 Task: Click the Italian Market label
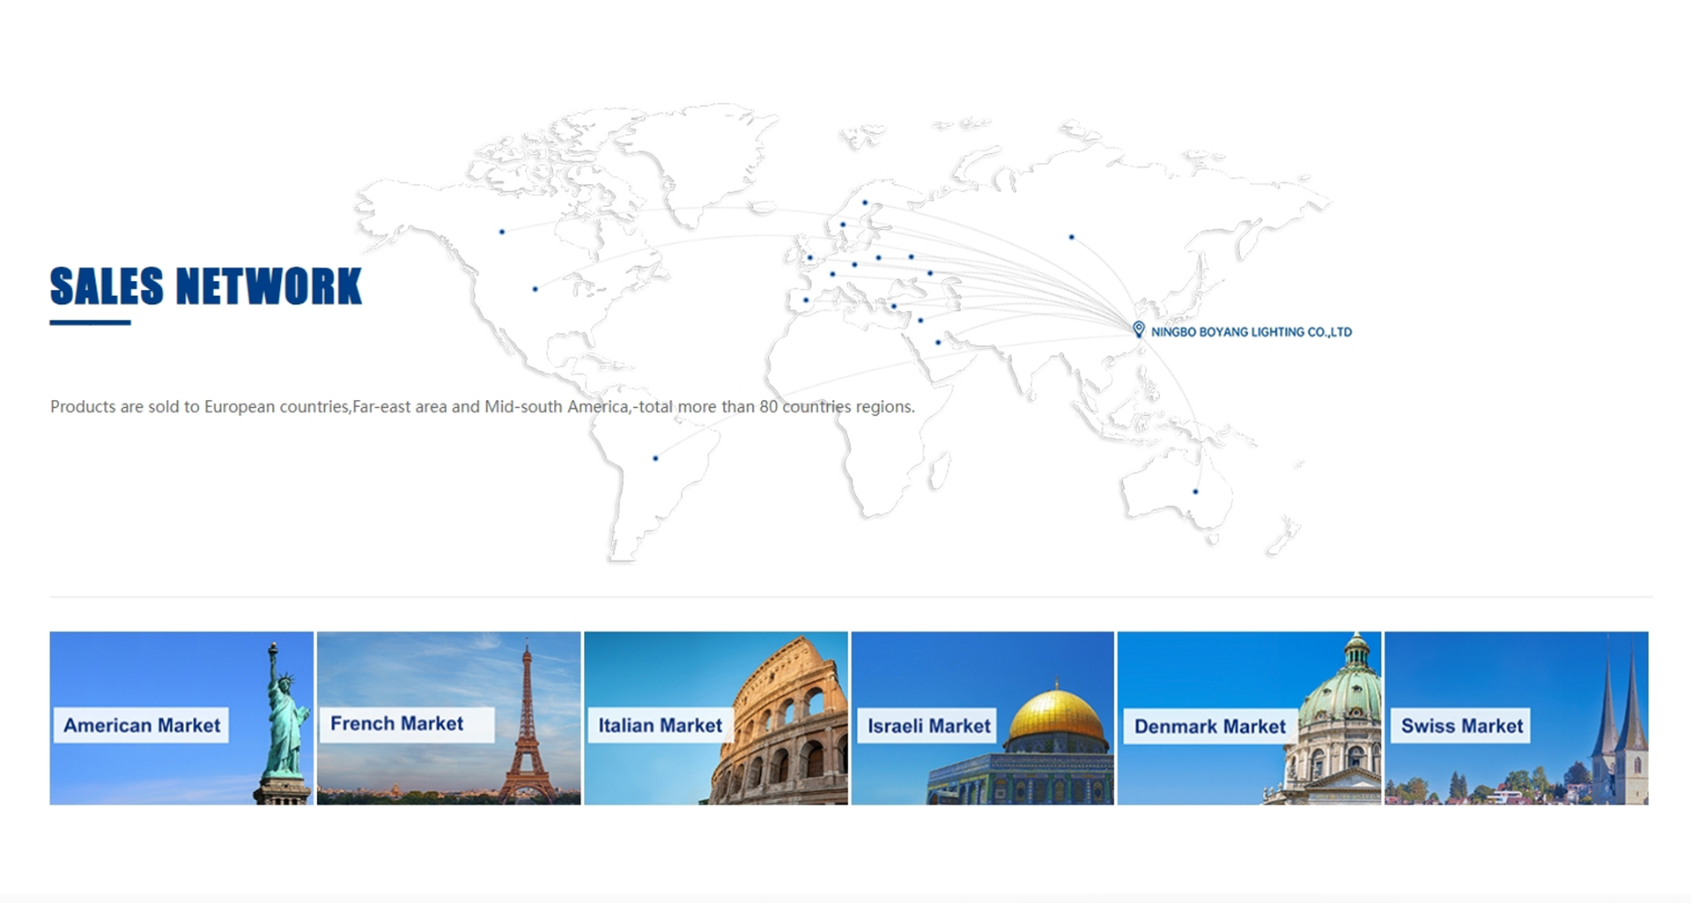coord(660,725)
